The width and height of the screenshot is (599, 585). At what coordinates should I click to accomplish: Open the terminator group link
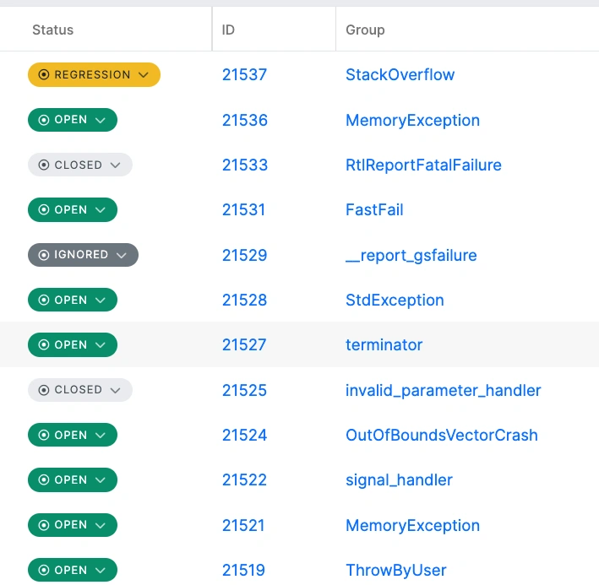384,345
